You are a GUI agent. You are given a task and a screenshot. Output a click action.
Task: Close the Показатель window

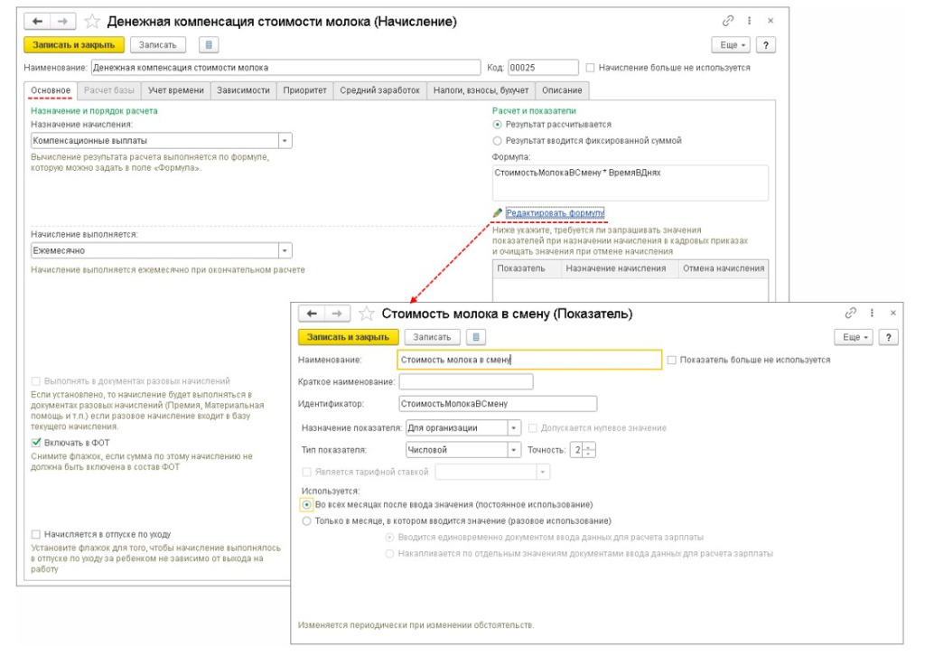pyautogui.click(x=893, y=313)
